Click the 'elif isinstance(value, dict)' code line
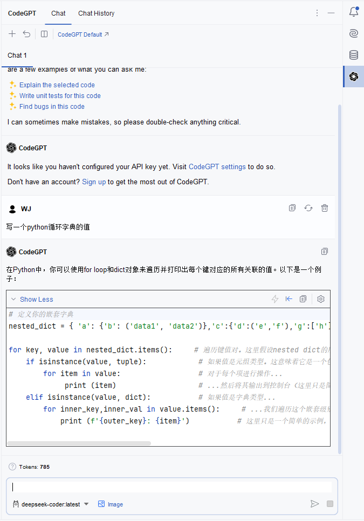The width and height of the screenshot is (364, 521). pyautogui.click(x=88, y=398)
